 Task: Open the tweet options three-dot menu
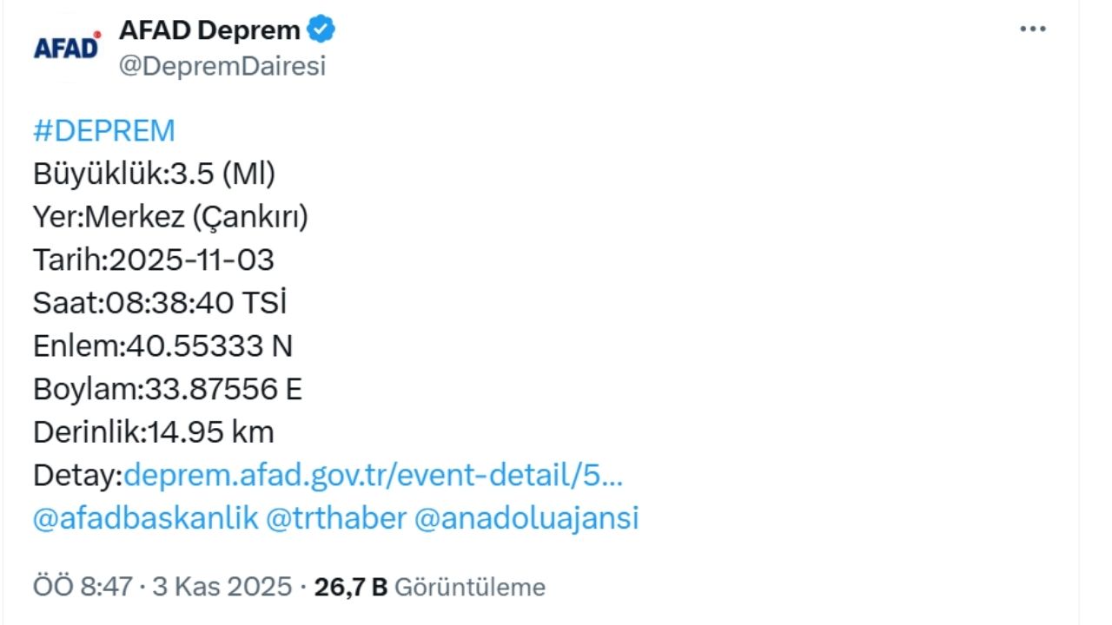[x=1032, y=28]
